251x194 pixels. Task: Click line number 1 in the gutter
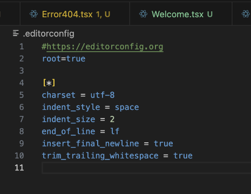[22, 47]
